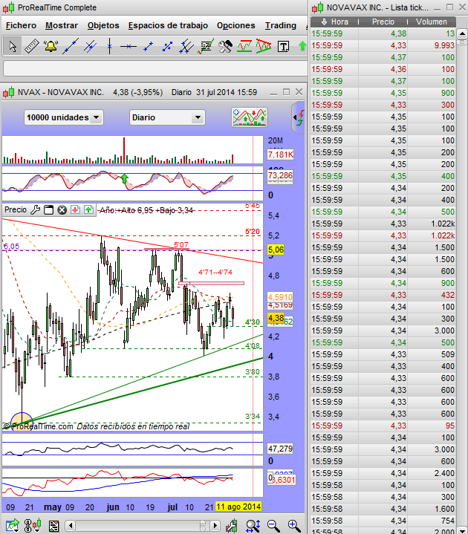
Task: Sort tick list by Precio column
Action: point(383,22)
